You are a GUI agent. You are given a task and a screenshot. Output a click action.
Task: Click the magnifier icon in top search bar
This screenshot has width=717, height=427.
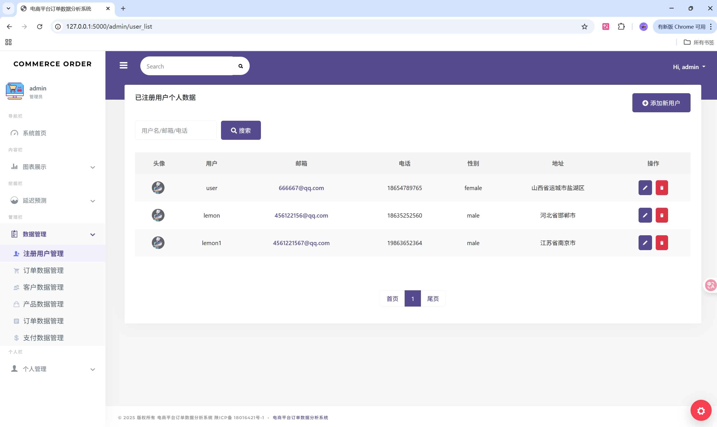240,66
